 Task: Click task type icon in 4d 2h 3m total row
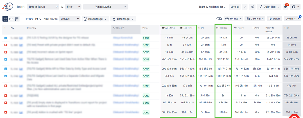pyautogui.click(x=5, y=38)
